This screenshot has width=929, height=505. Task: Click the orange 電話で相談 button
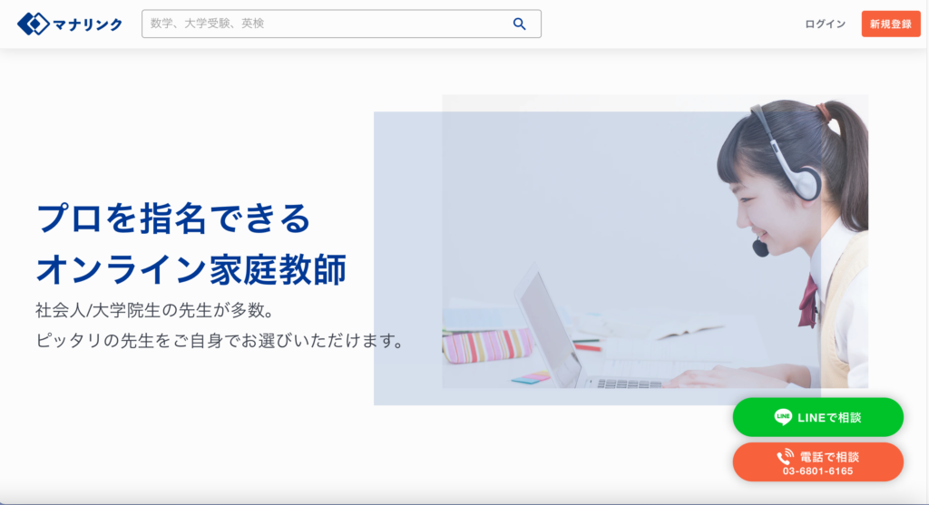tap(817, 461)
